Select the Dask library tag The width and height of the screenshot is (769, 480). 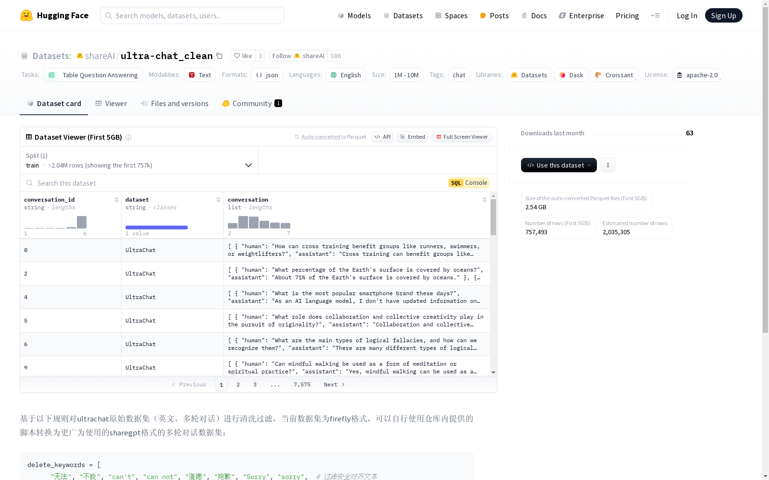point(571,75)
